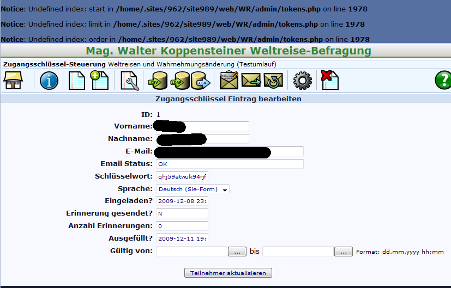Screen dimensions: 451x288
Task: Click the 'Format: dd.mm.yyyy hh:mm' hint
Action: point(400,252)
